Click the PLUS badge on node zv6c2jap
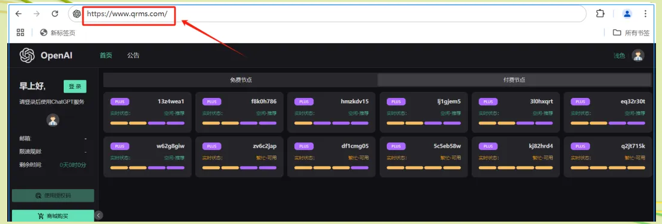 click(x=212, y=147)
